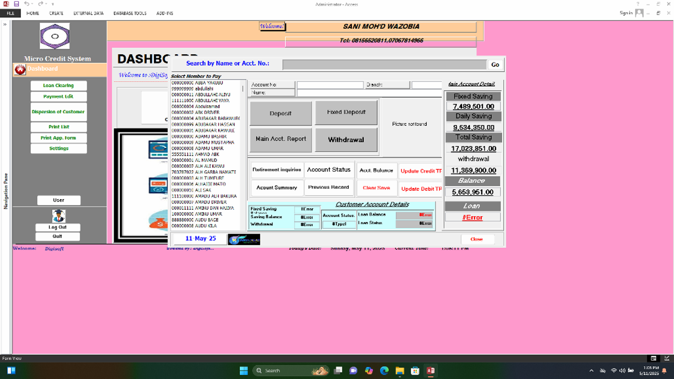Open Microsoft Store from taskbar
The height and width of the screenshot is (379, 674).
tap(415, 371)
